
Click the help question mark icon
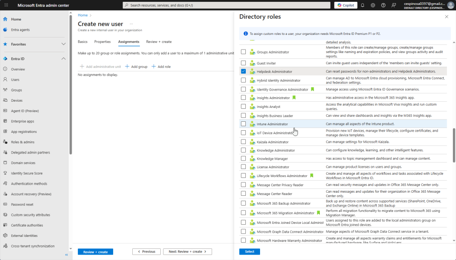coord(383,5)
